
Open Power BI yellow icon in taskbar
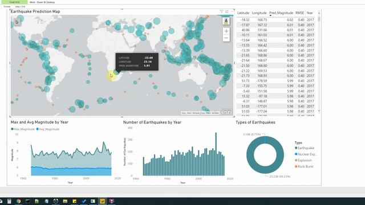pyautogui.click(x=102, y=201)
